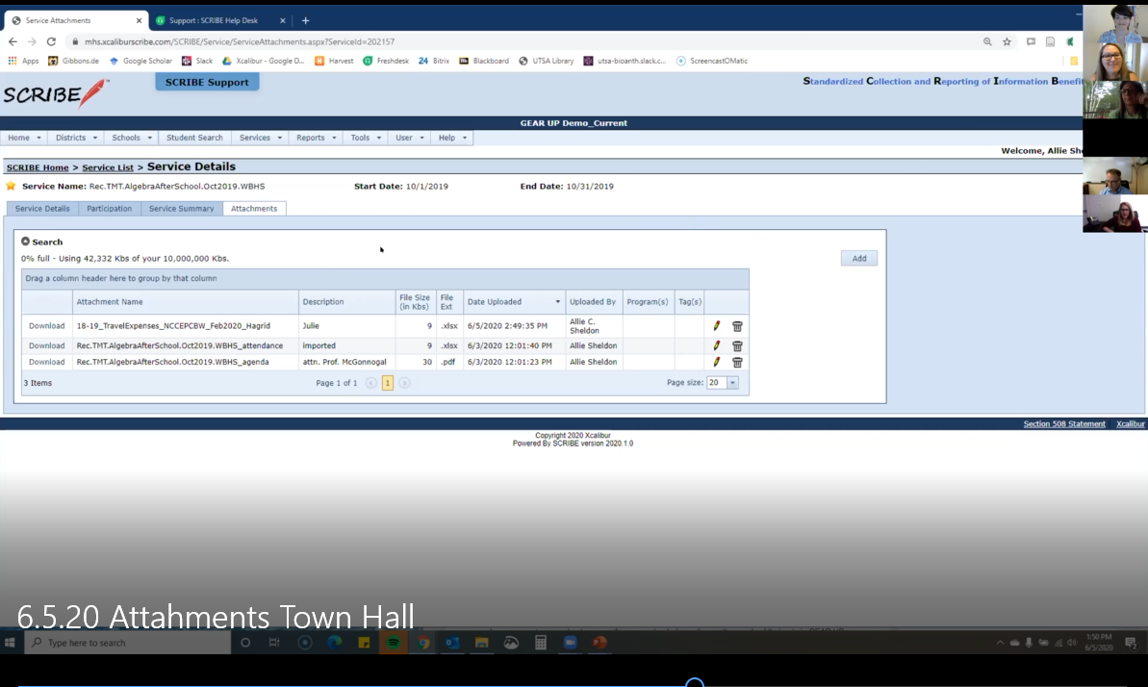Screen dimensions: 1148x687
Task: Edit the WBHS_agenda attachment pencil icon
Action: pyautogui.click(x=717, y=362)
